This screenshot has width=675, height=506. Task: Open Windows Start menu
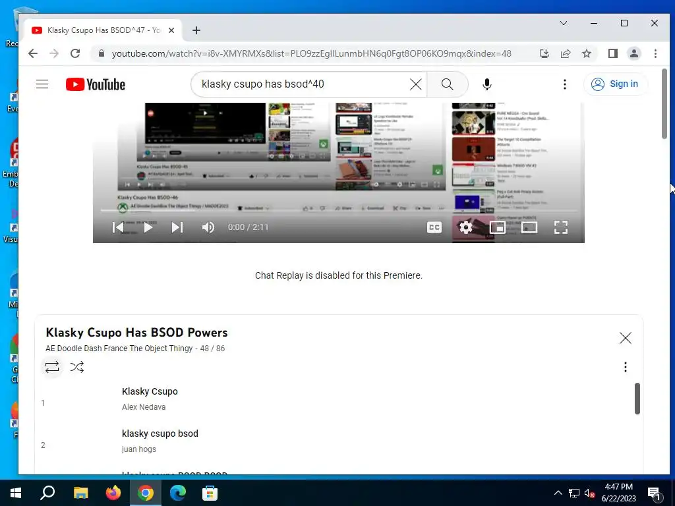16,493
